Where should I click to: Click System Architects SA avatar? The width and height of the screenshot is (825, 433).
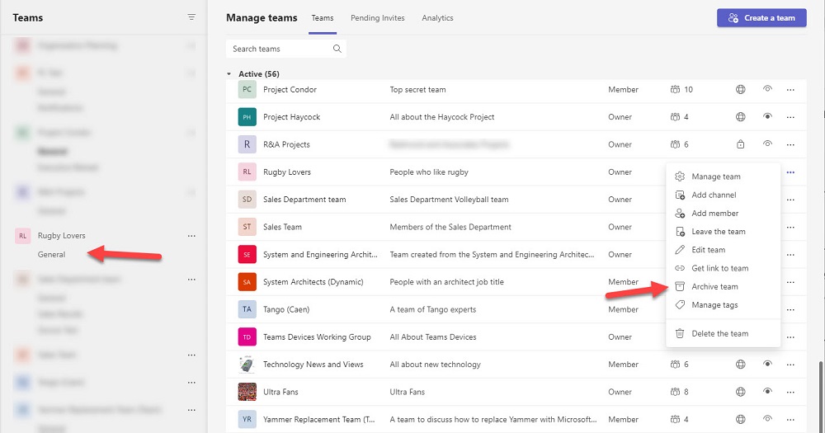click(x=247, y=282)
